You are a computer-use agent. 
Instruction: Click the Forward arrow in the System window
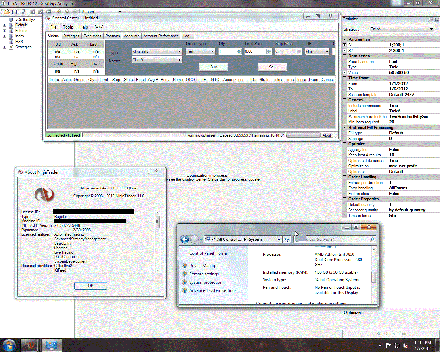(x=194, y=239)
